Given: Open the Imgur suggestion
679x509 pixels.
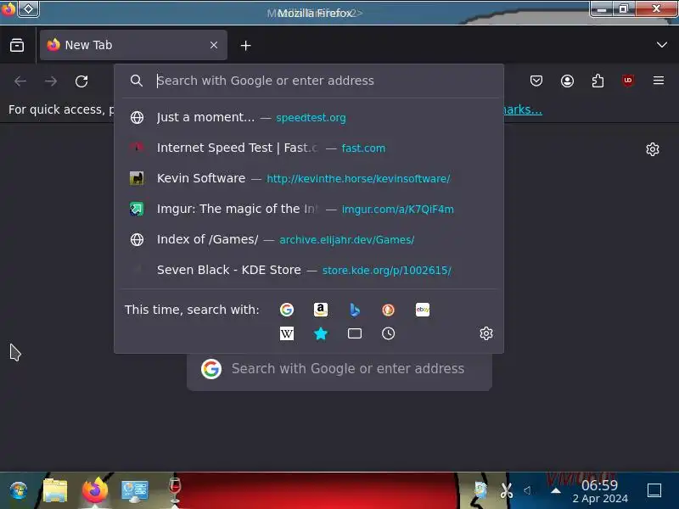Looking at the screenshot, I should tap(309, 209).
